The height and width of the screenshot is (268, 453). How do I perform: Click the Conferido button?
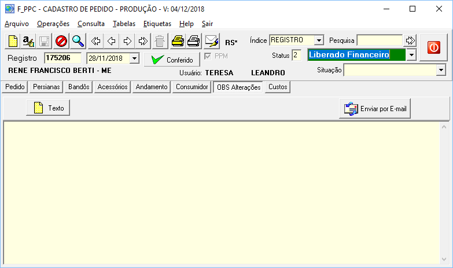click(x=172, y=60)
